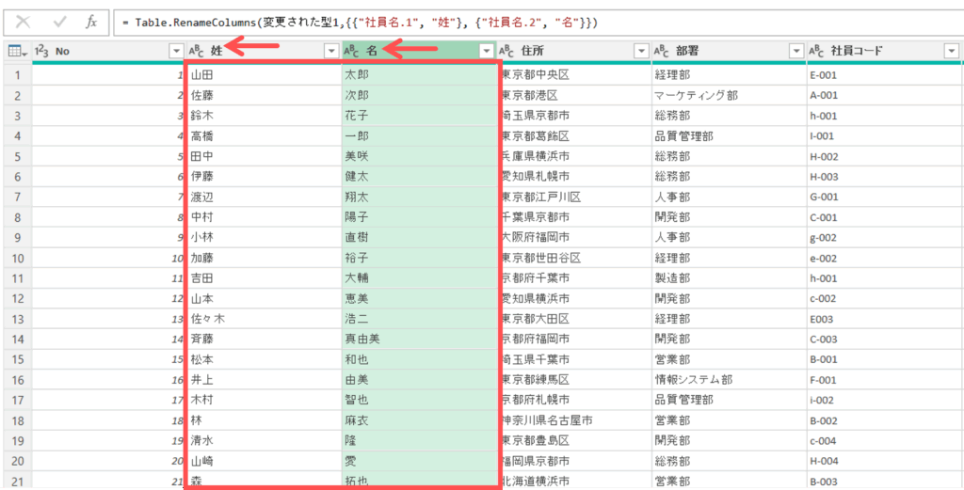The width and height of the screenshot is (964, 490).
Task: Open filter dropdown for No column
Action: (175, 51)
